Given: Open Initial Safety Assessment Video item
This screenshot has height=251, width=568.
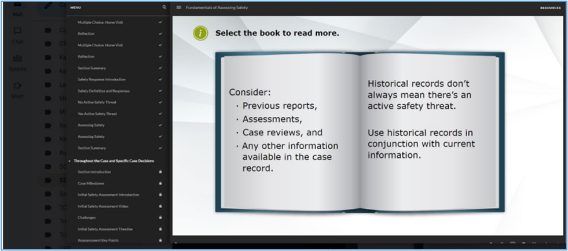Looking at the screenshot, I should 102,206.
